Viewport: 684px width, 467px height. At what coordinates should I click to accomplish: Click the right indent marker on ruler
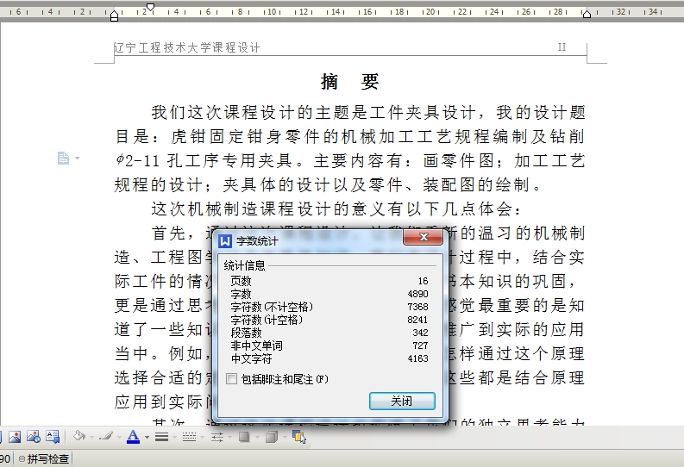tap(587, 15)
